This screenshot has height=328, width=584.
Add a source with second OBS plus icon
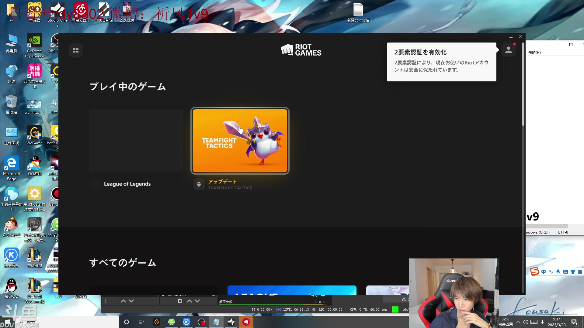pos(164,301)
